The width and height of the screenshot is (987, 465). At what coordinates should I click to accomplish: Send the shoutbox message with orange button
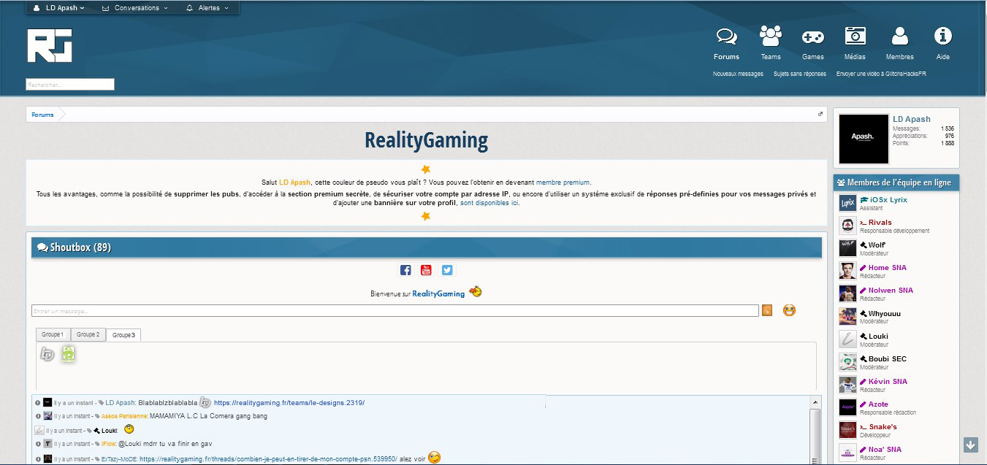(767, 310)
